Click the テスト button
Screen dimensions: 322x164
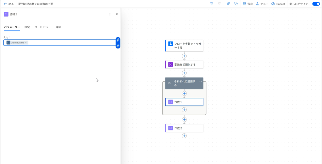pyautogui.click(x=262, y=4)
